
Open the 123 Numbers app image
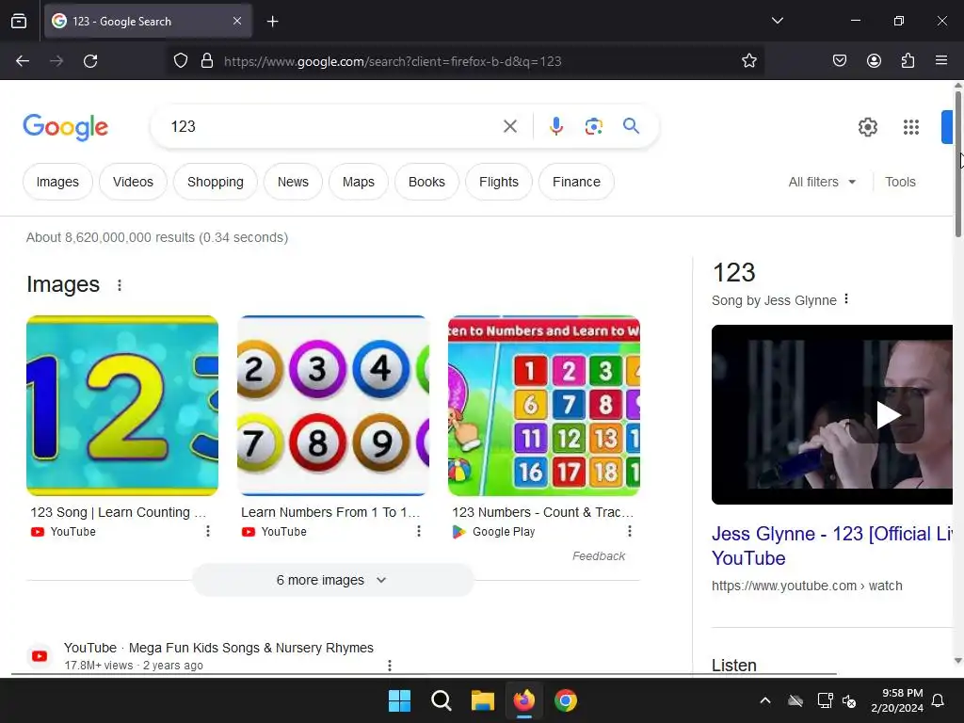(x=544, y=406)
